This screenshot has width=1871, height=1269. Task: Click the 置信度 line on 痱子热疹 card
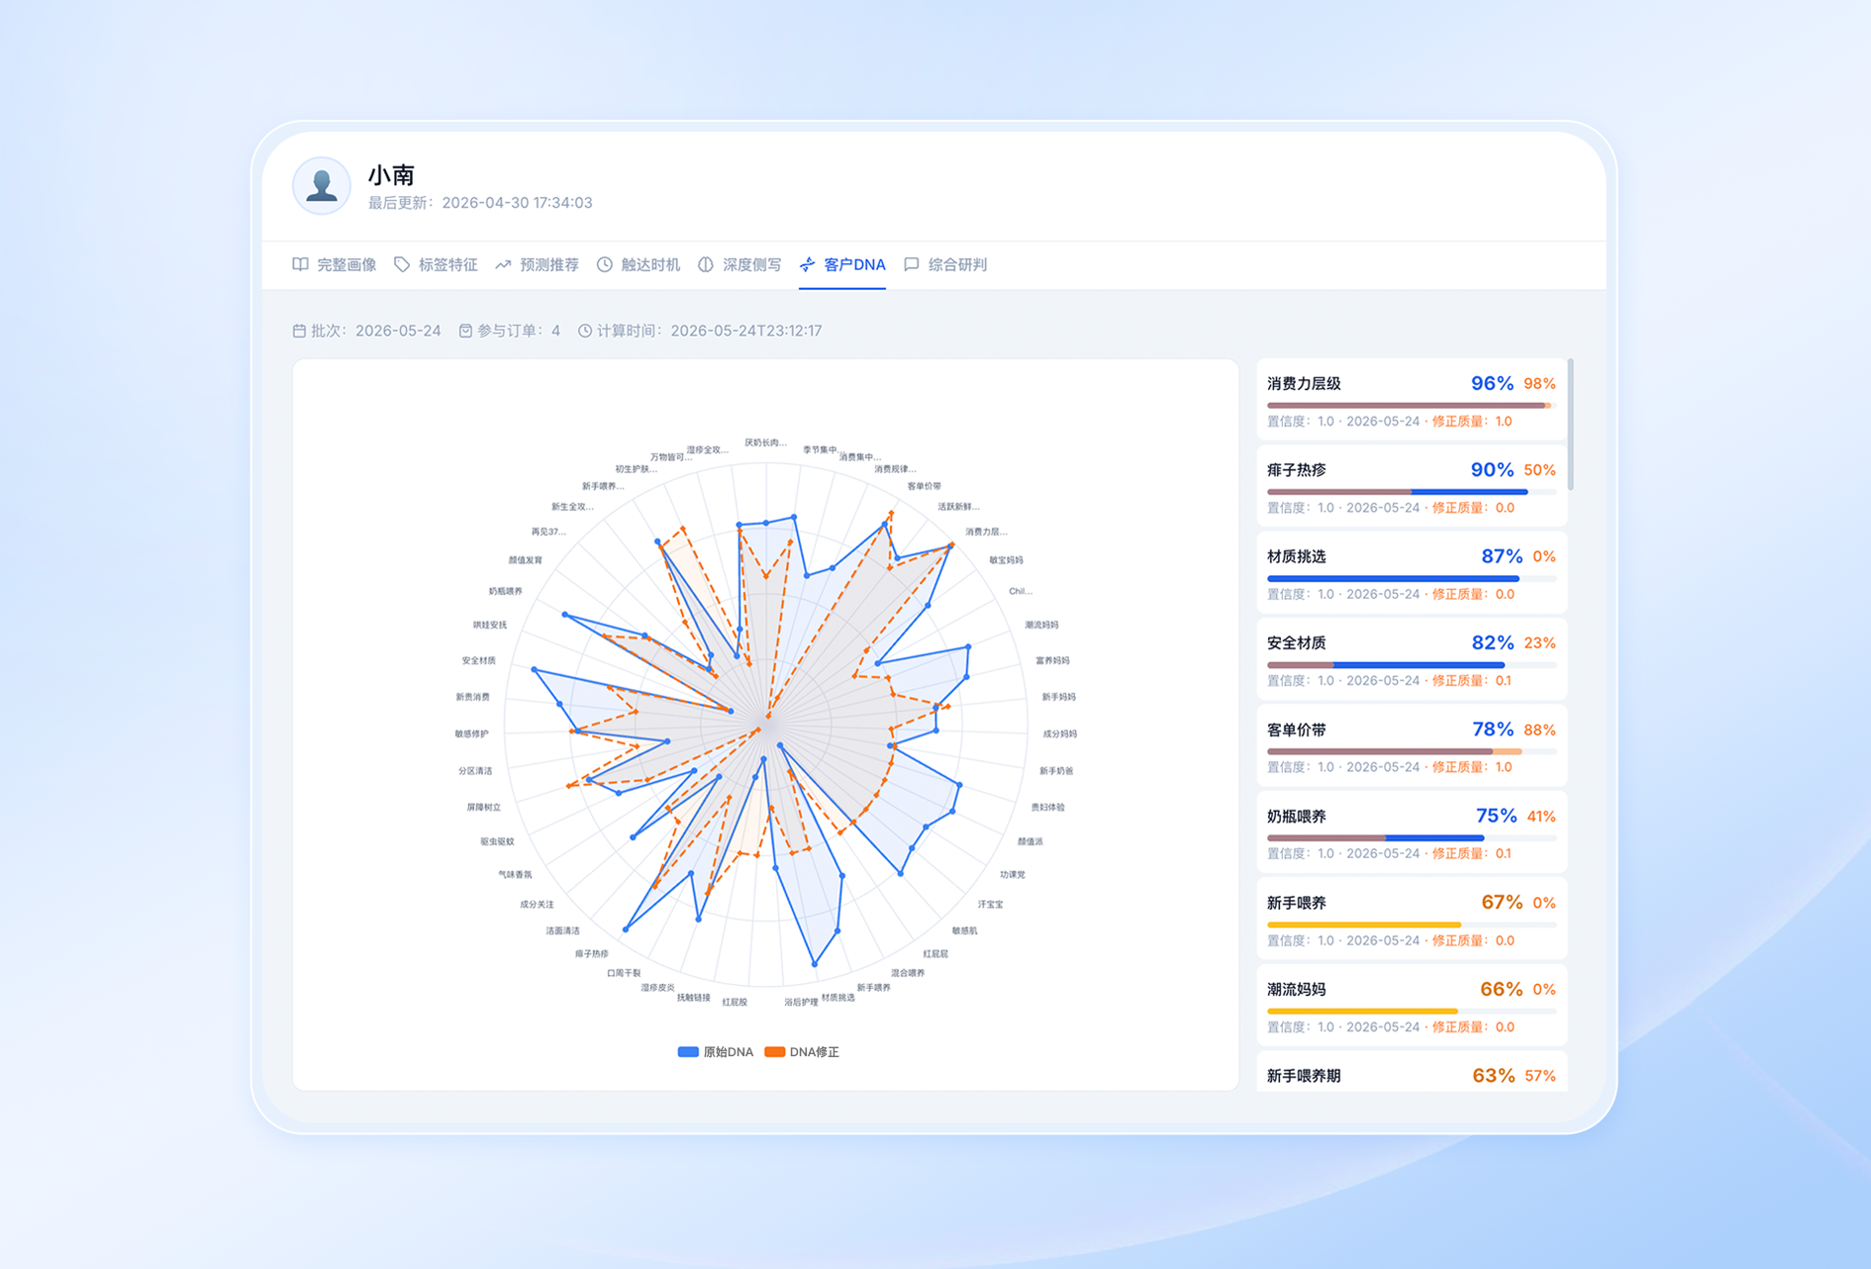click(x=1391, y=508)
